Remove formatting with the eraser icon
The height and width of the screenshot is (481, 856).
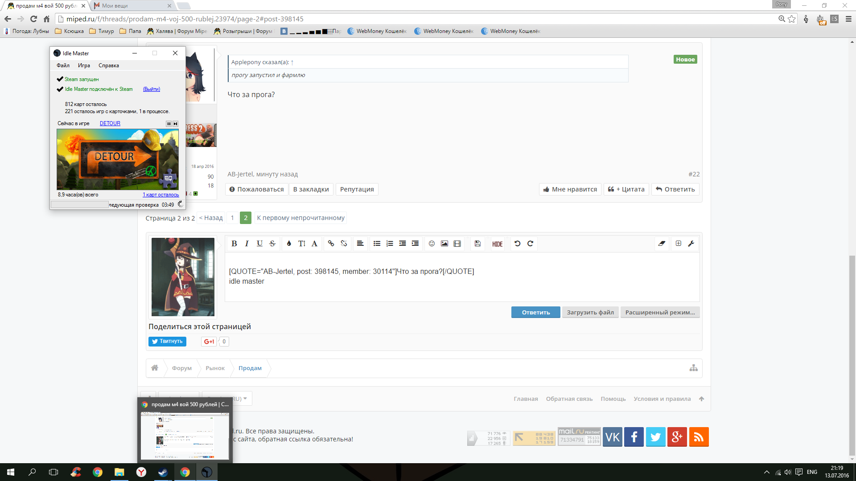point(662,244)
